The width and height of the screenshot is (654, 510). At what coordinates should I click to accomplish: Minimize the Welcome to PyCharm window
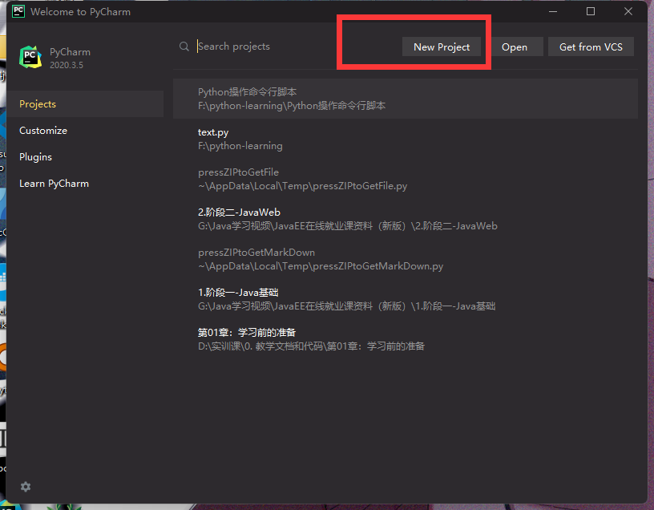click(553, 11)
